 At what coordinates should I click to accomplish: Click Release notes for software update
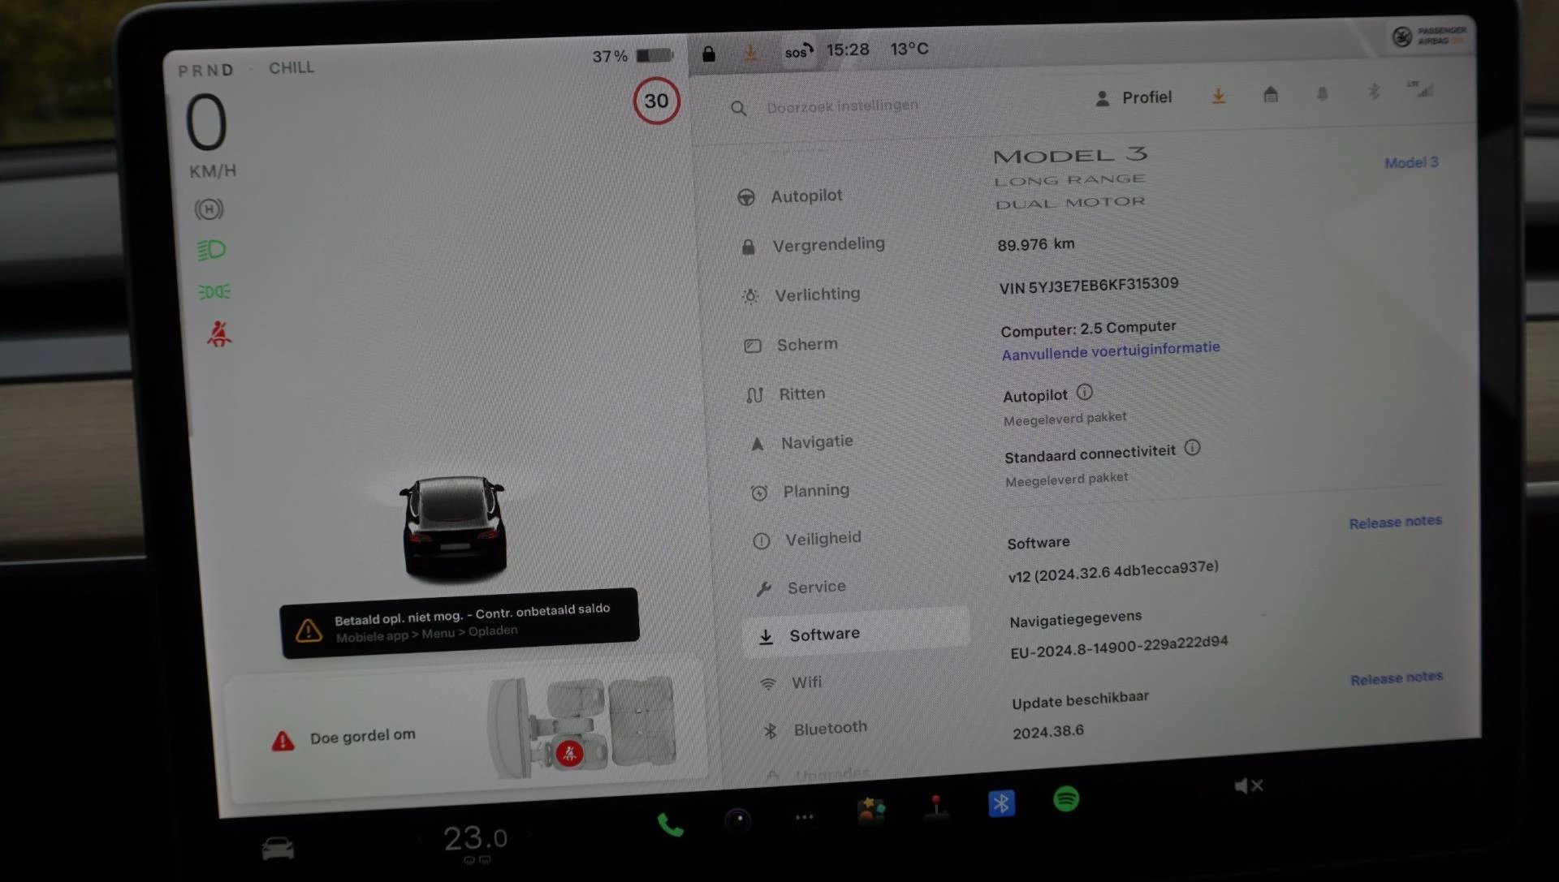pos(1397,675)
